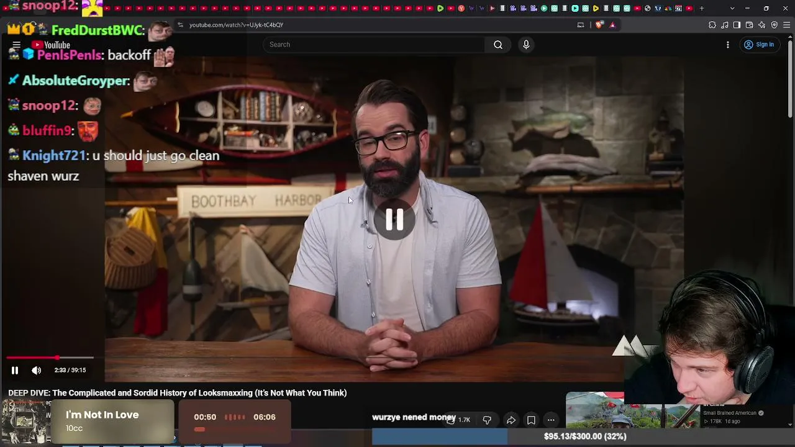Open the YouTube guide hamburger menu

(x=16, y=45)
